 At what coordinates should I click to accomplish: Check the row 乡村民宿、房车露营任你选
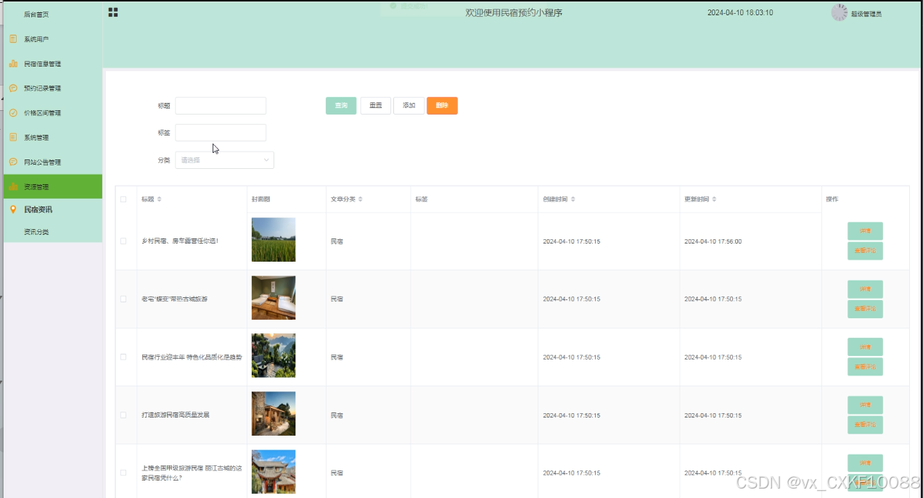pyautogui.click(x=123, y=241)
